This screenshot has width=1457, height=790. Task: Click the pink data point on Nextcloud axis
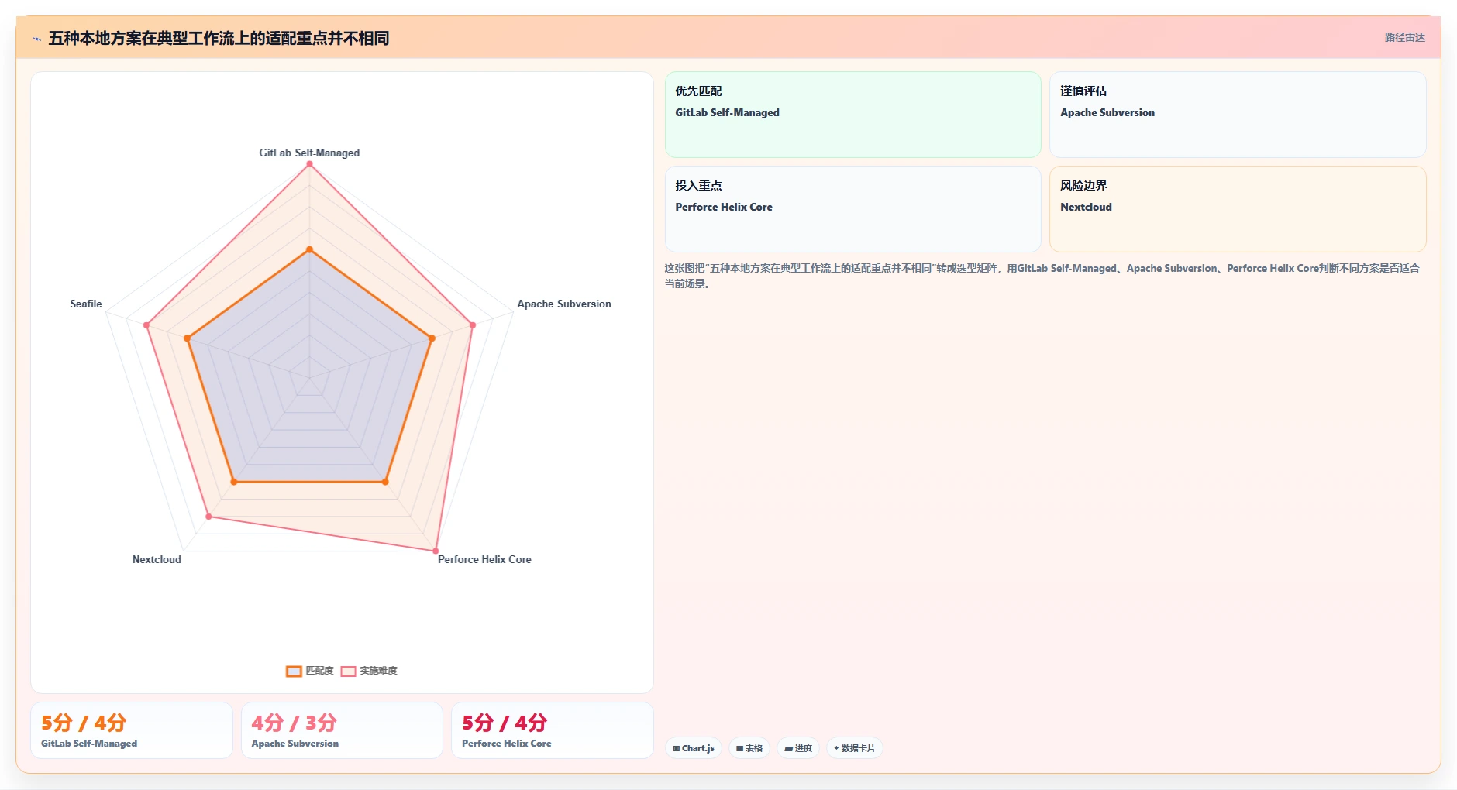pos(209,517)
